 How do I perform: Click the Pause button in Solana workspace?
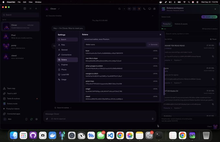[x=213, y=39]
